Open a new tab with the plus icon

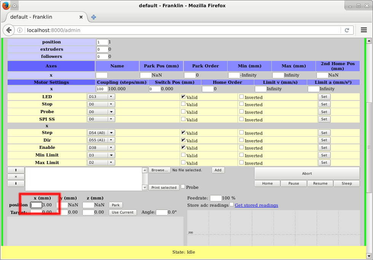(x=94, y=17)
